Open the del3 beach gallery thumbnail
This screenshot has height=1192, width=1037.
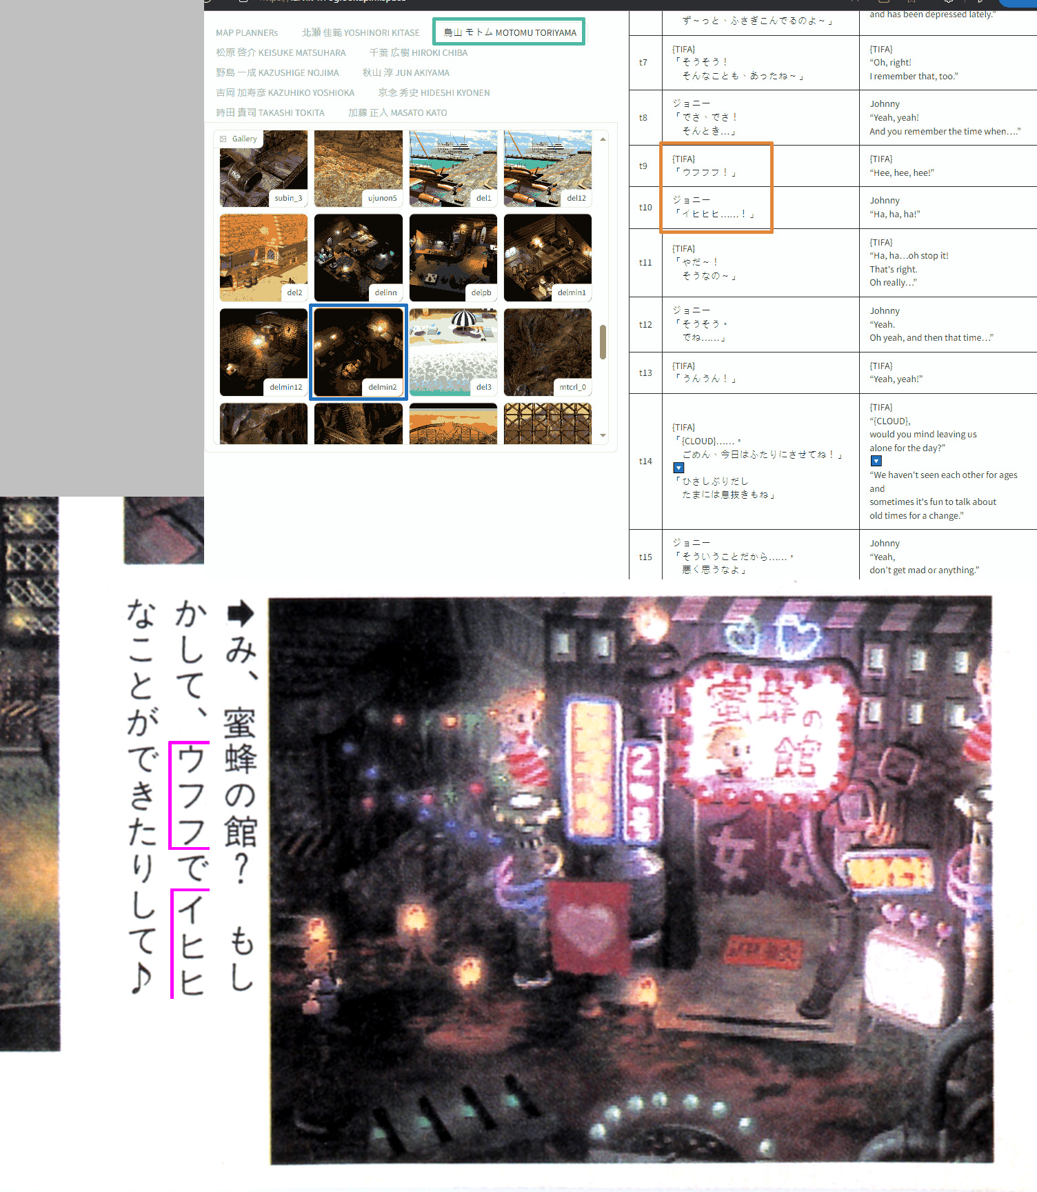pyautogui.click(x=453, y=352)
